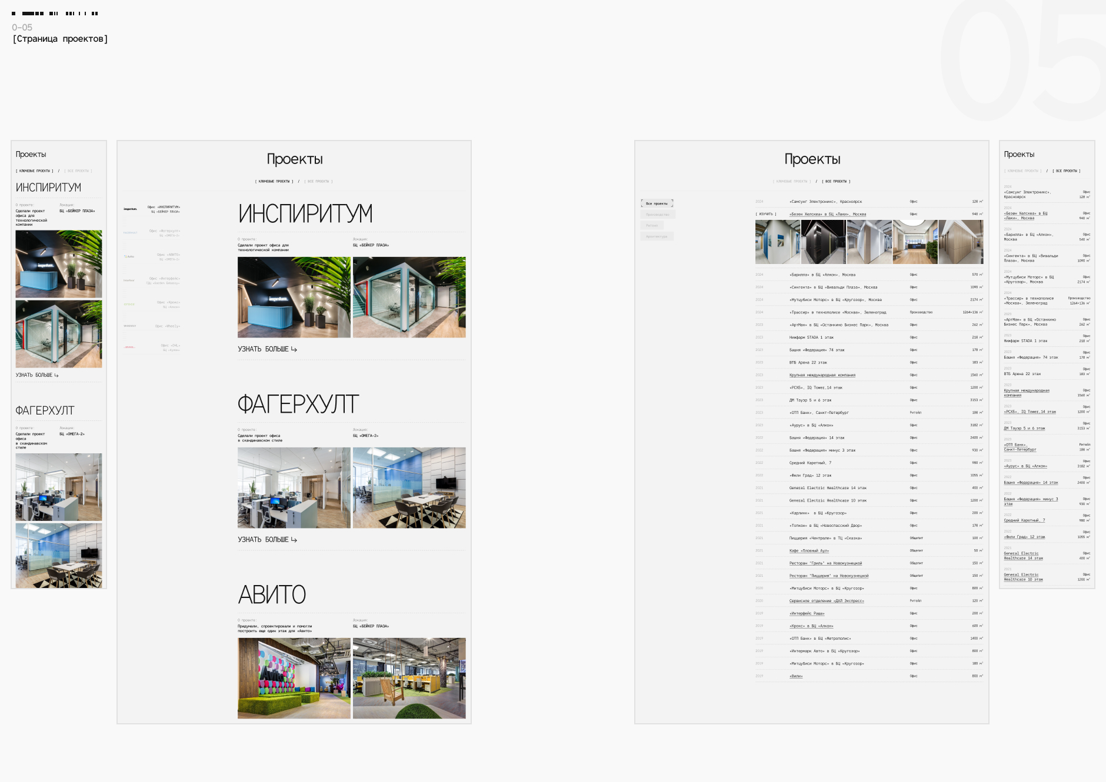Open the dark black corridor gallery photo
Viewport: 1106px width, 782px height.
pyautogui.click(x=824, y=242)
